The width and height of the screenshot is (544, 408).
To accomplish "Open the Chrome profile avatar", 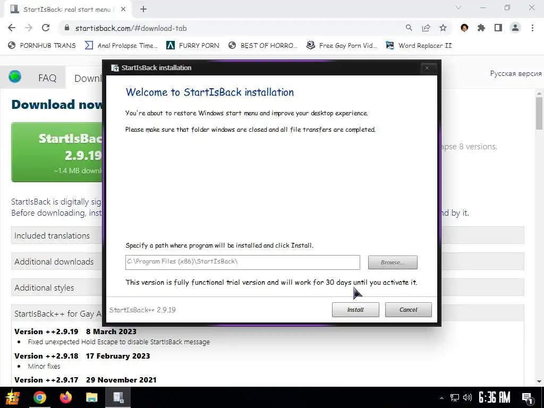I will pyautogui.click(x=515, y=28).
